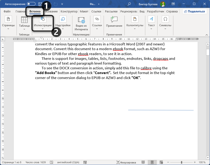Viewport: 210px width, 165px height.
Task: Click the search magnifier in title bar
Action: (129, 4)
